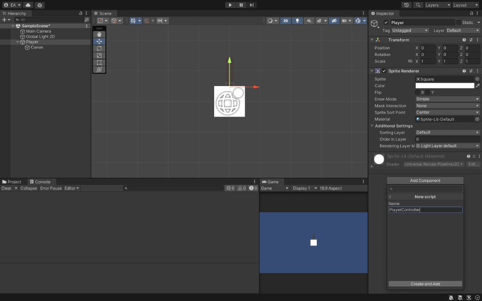Select the Move tool in the toolbar
The image size is (482, 301).
tap(99, 41)
